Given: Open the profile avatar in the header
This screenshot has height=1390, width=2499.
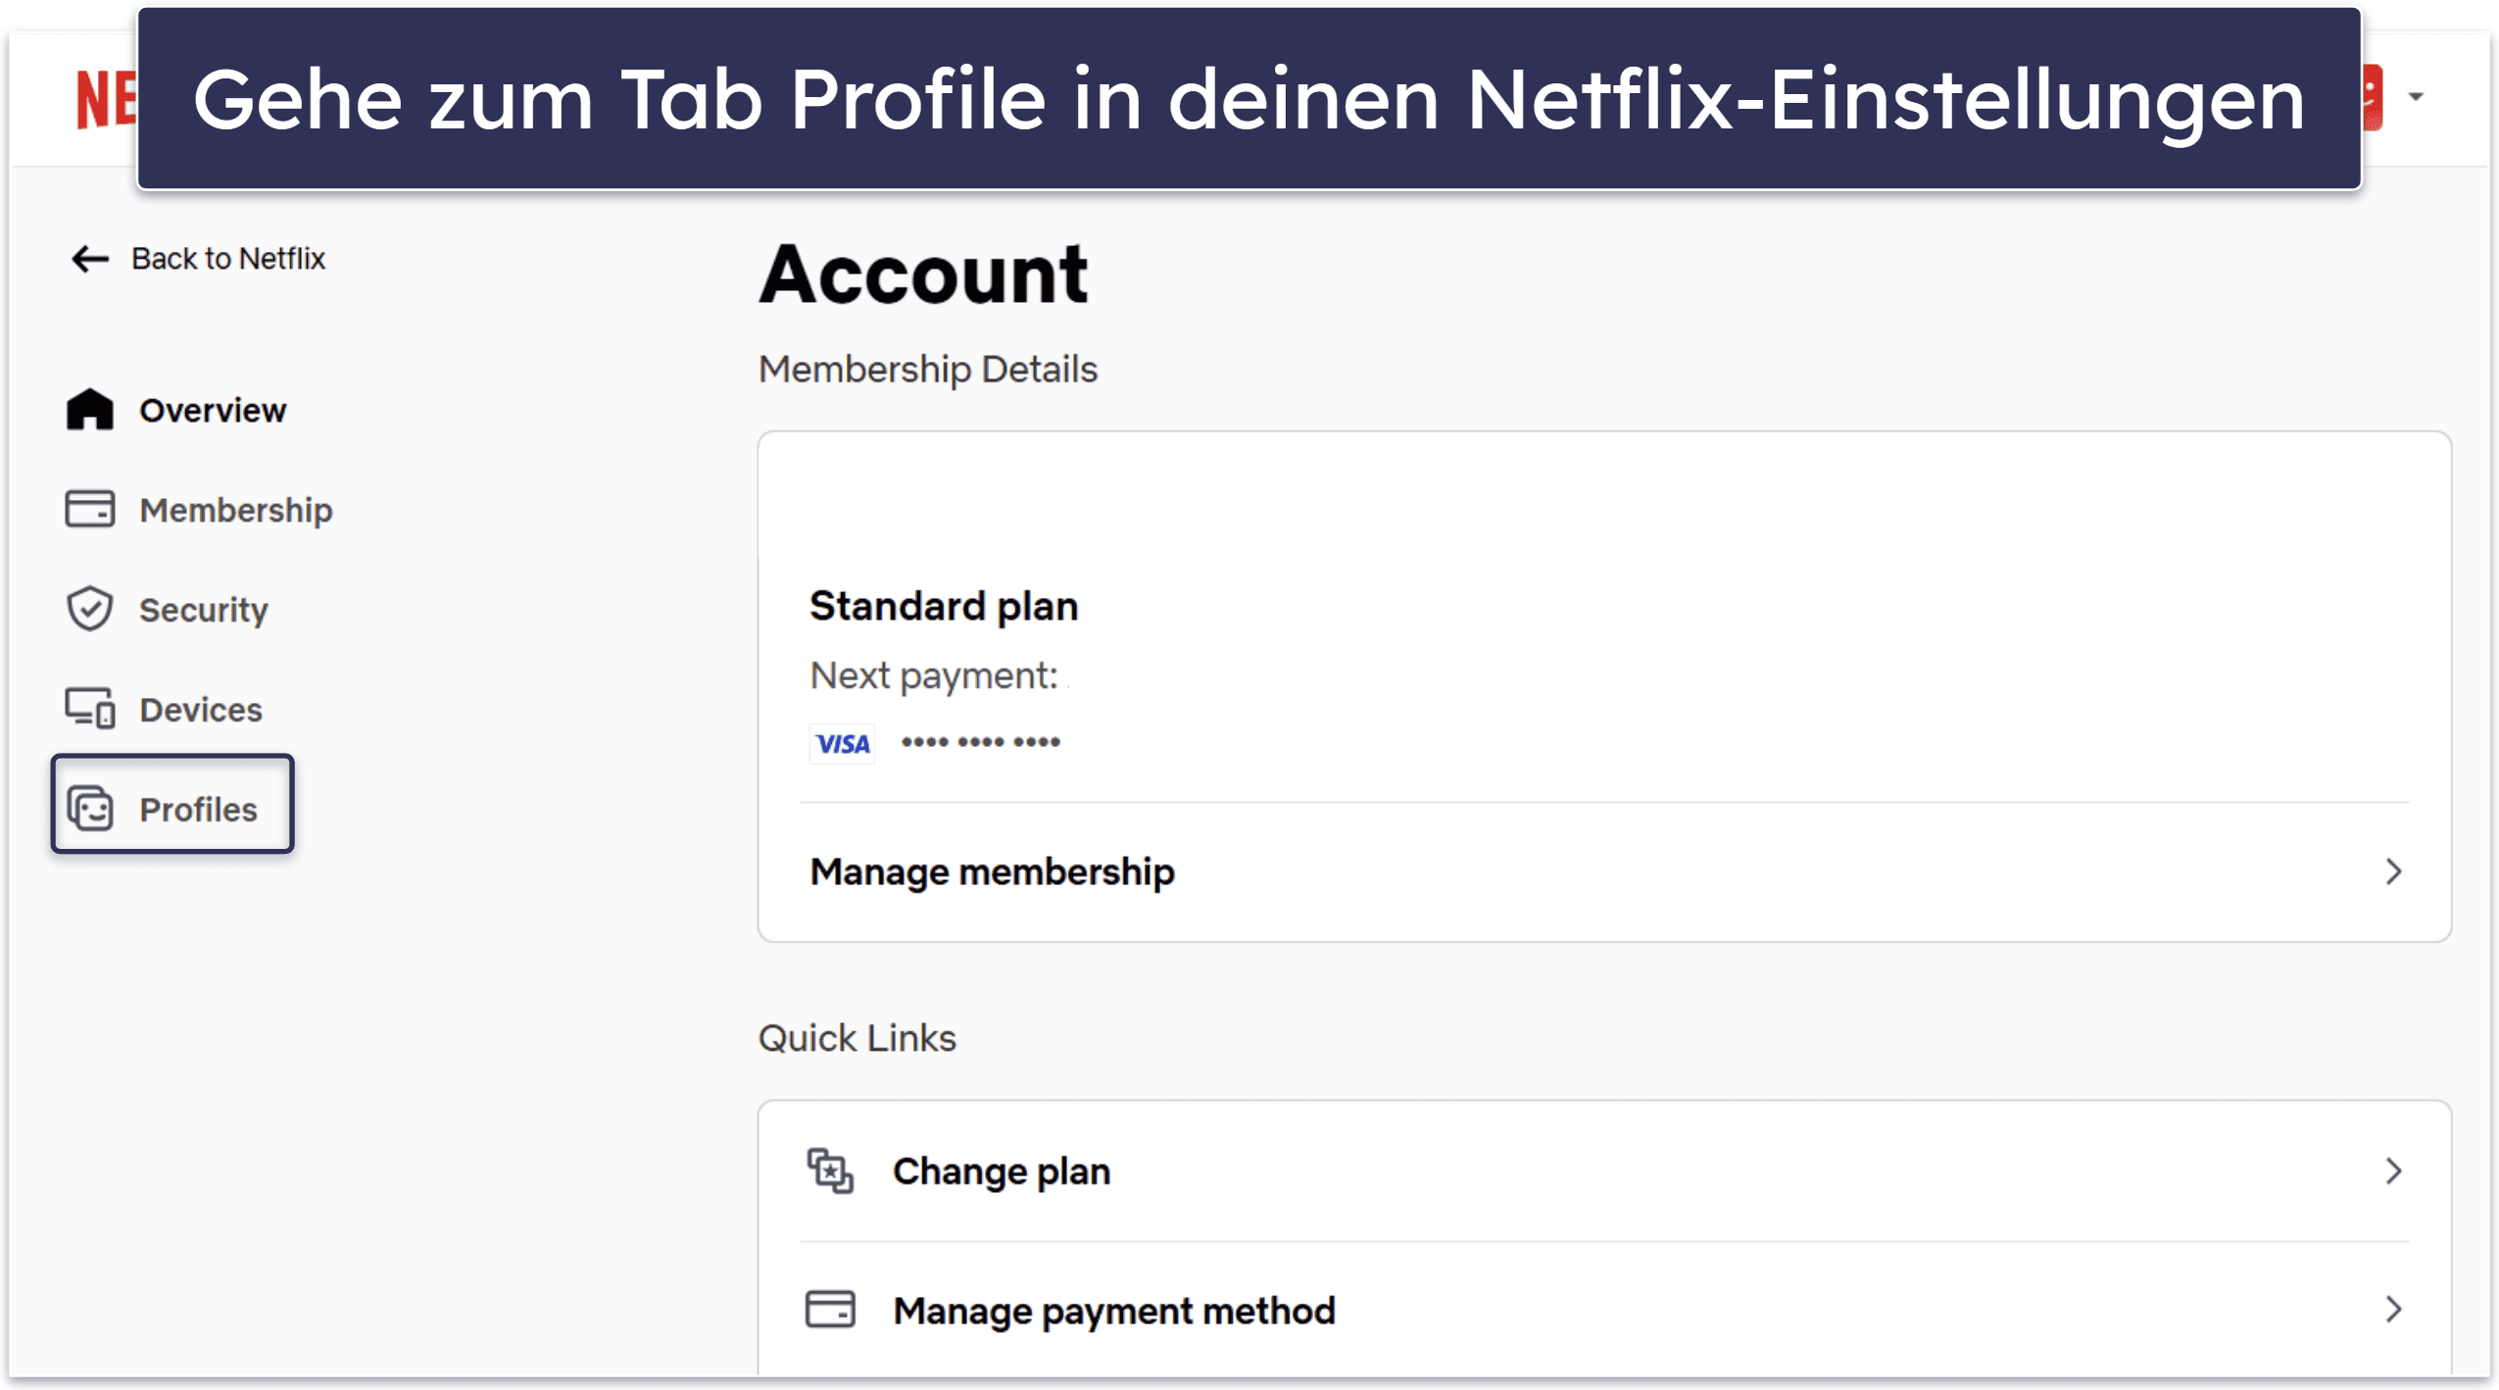Looking at the screenshot, I should pos(2371,96).
